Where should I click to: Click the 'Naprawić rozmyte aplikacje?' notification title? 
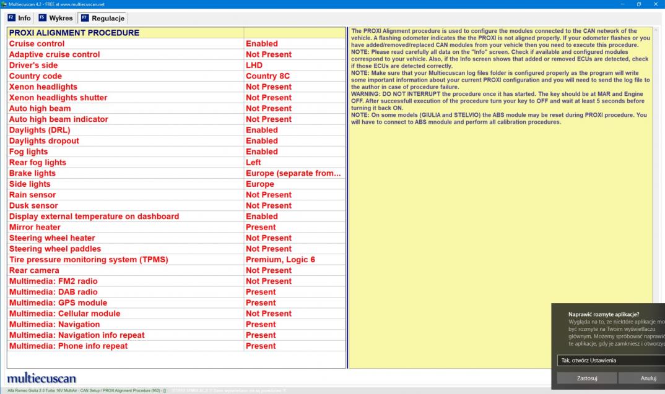tap(604, 314)
